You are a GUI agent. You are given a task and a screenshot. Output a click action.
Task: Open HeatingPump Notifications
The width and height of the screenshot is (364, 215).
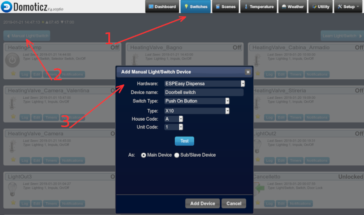coord(72,74)
